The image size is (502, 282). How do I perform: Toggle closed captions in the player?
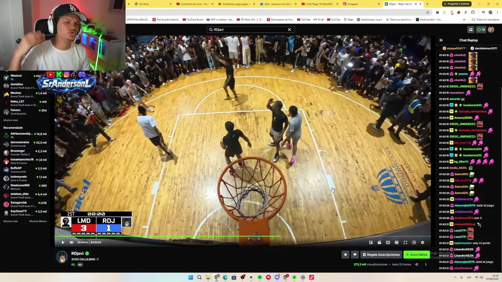point(388,242)
